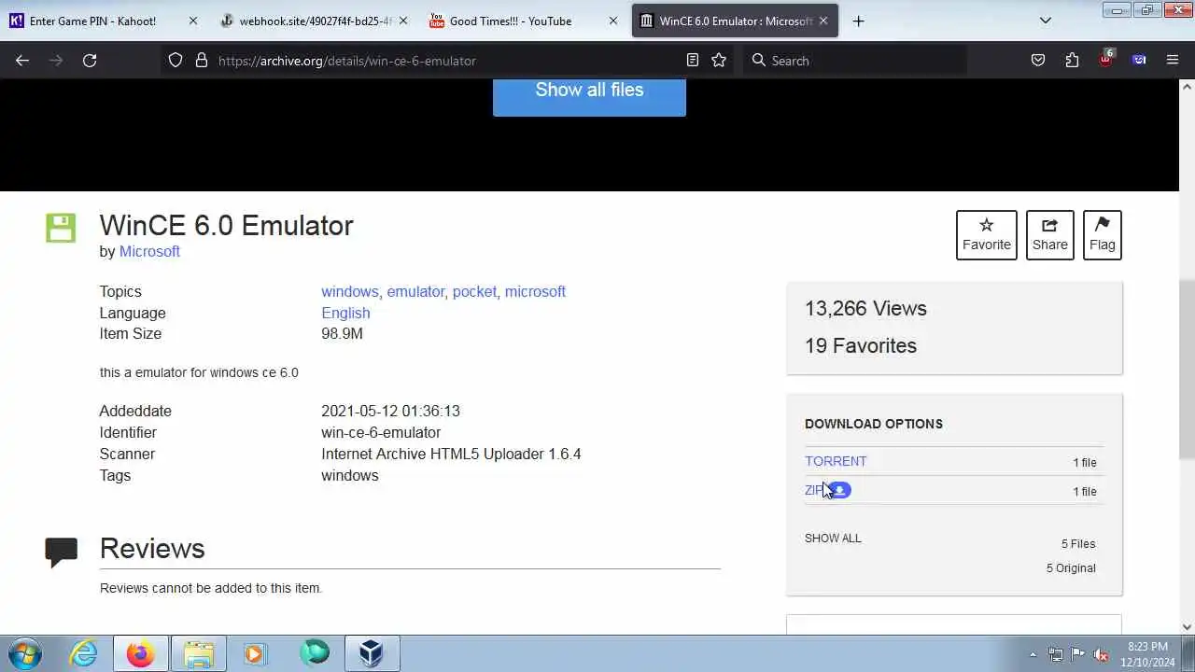The width and height of the screenshot is (1195, 672).
Task: Open a new tab with plus button
Action: click(858, 21)
